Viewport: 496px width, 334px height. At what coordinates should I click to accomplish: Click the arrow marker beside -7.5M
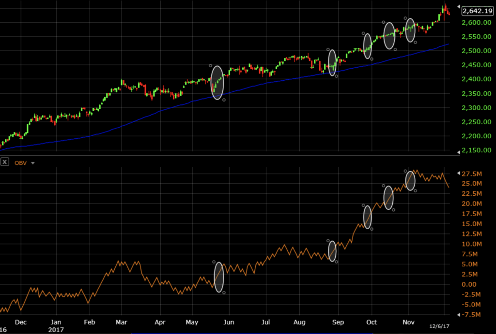pos(459,315)
